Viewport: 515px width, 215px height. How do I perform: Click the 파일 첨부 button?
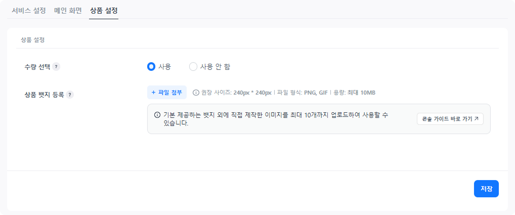[167, 93]
